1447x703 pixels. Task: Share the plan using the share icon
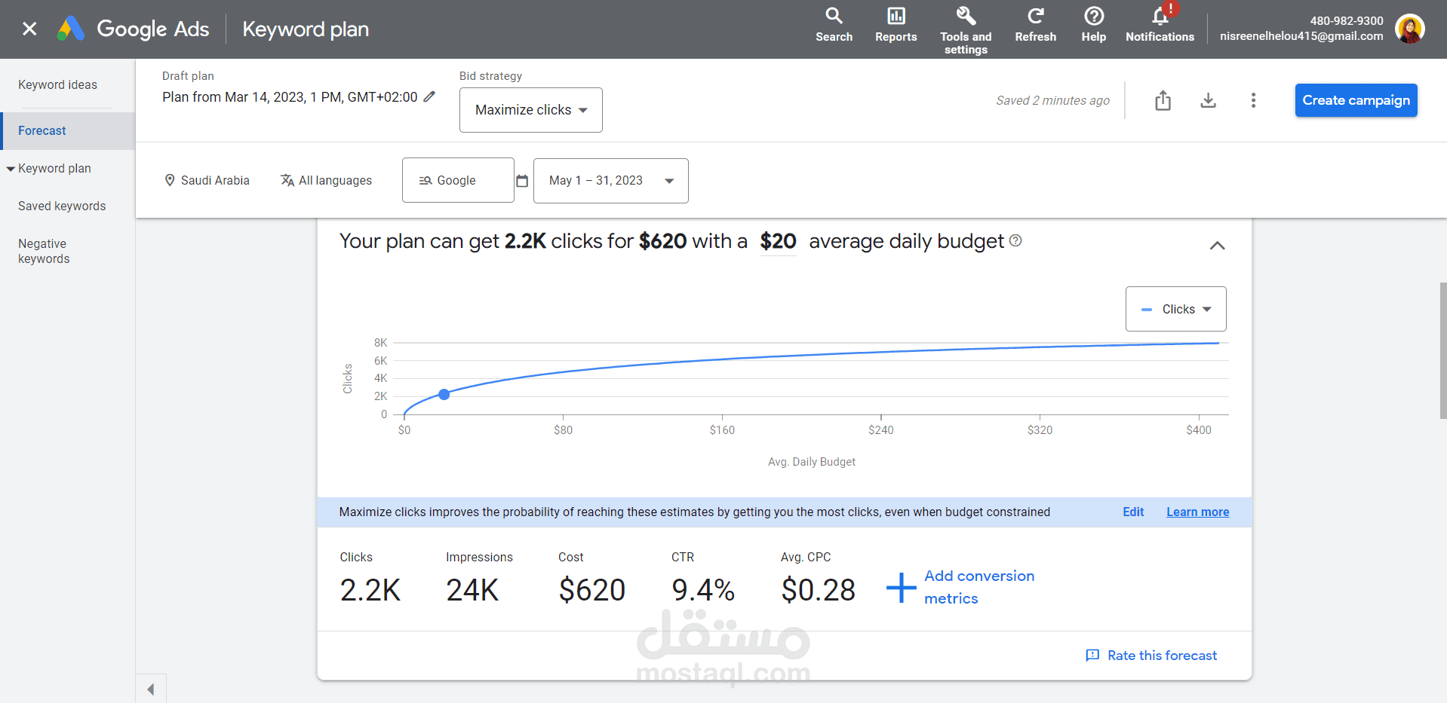click(1163, 100)
